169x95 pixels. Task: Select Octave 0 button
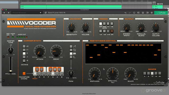pos(24,53)
